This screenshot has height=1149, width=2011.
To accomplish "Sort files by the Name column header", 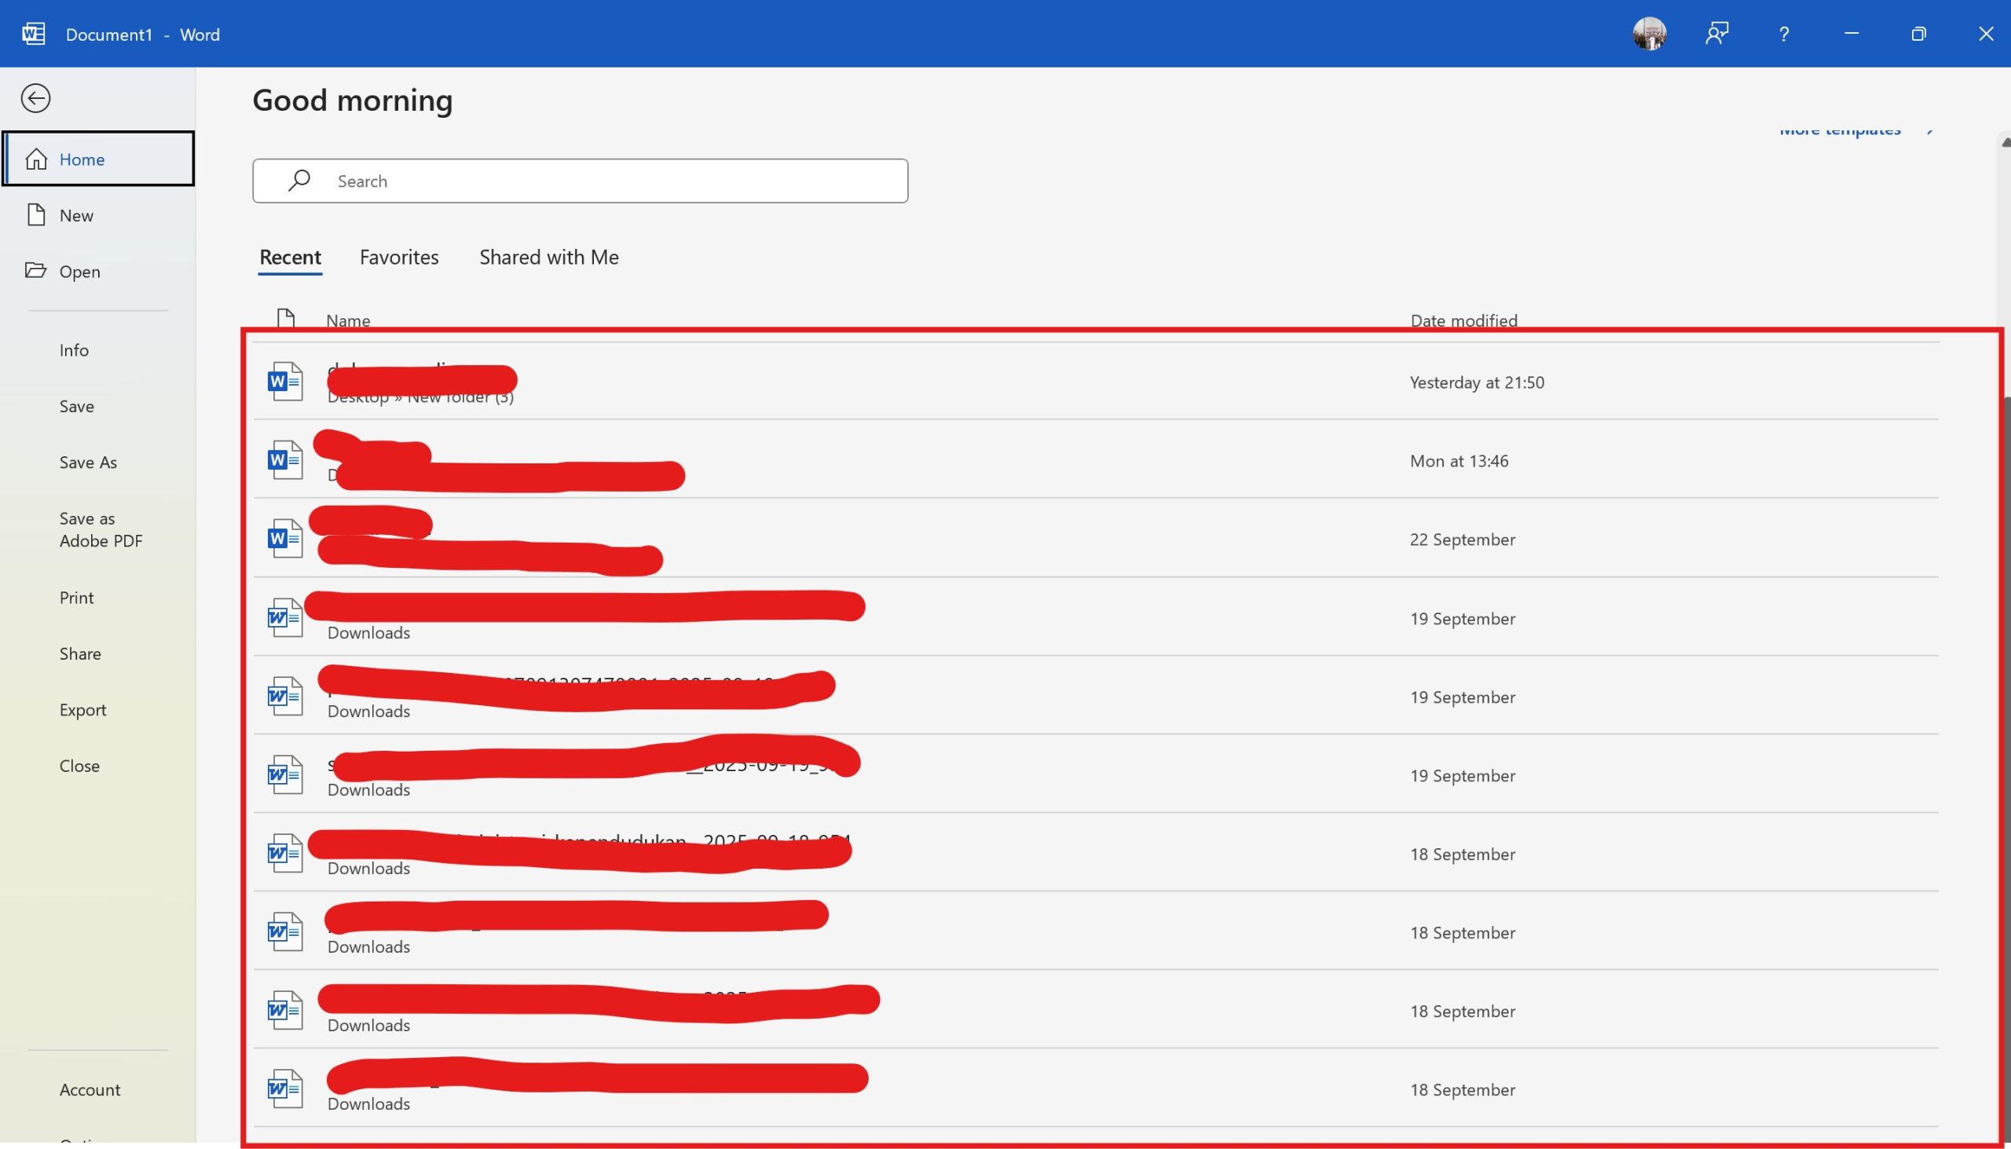I will (347, 320).
